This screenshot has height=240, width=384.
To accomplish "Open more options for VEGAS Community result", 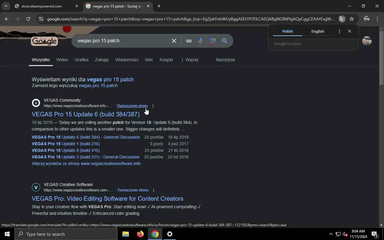I will pyautogui.click(x=153, y=106).
